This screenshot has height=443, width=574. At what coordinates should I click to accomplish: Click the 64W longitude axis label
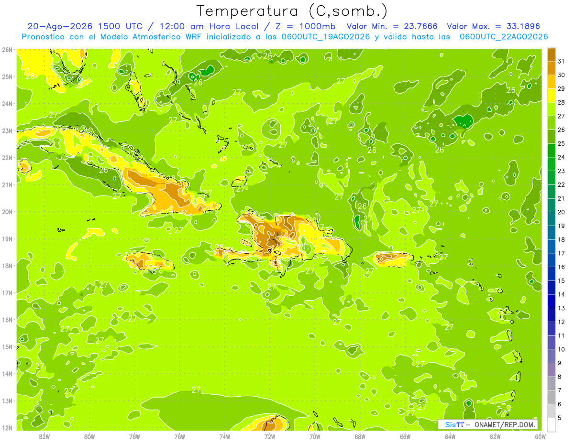click(450, 436)
